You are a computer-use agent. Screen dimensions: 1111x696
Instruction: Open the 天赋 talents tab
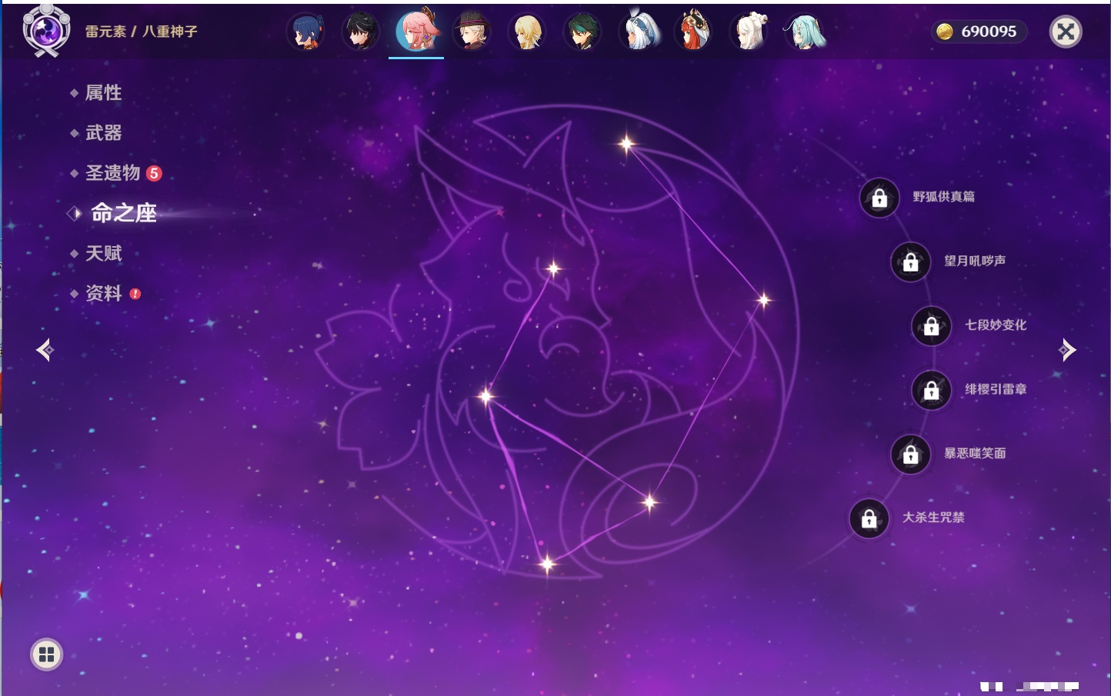pos(103,253)
